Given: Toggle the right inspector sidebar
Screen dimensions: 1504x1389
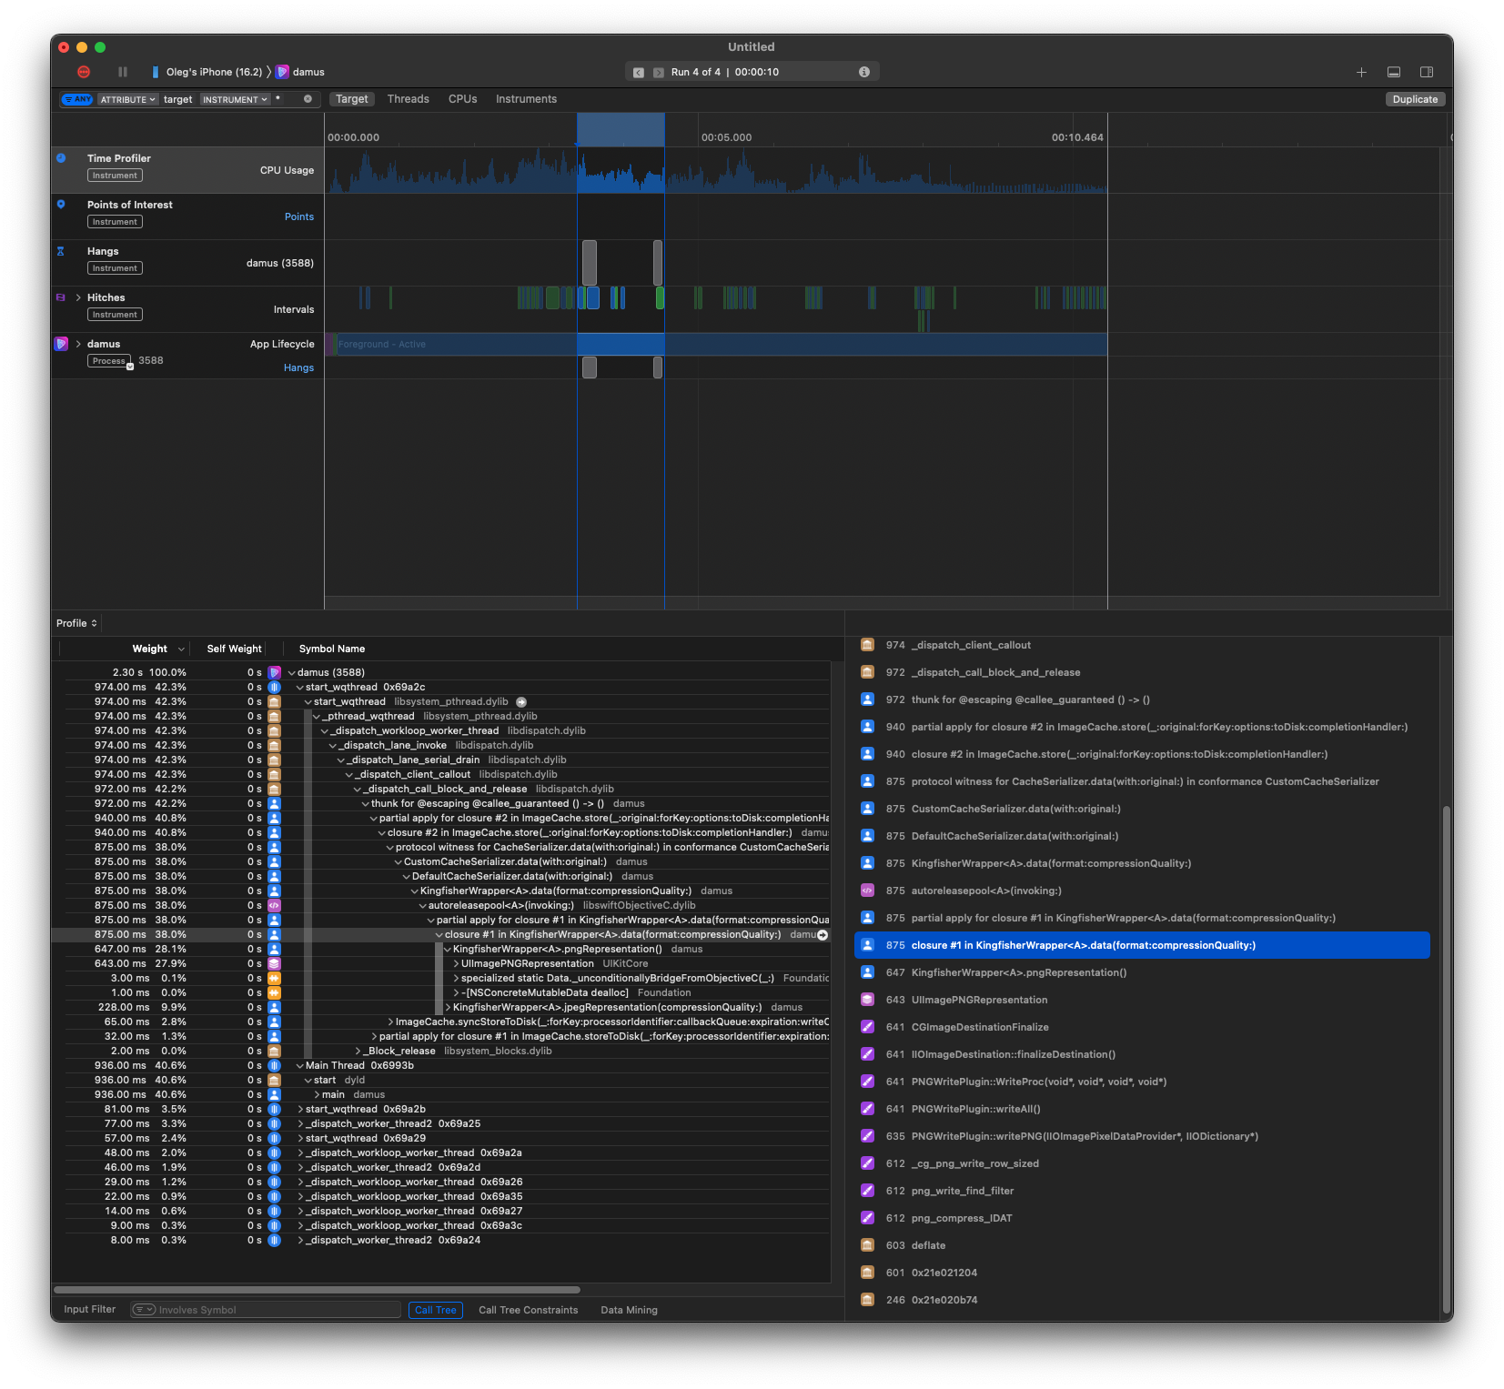Looking at the screenshot, I should point(1427,72).
